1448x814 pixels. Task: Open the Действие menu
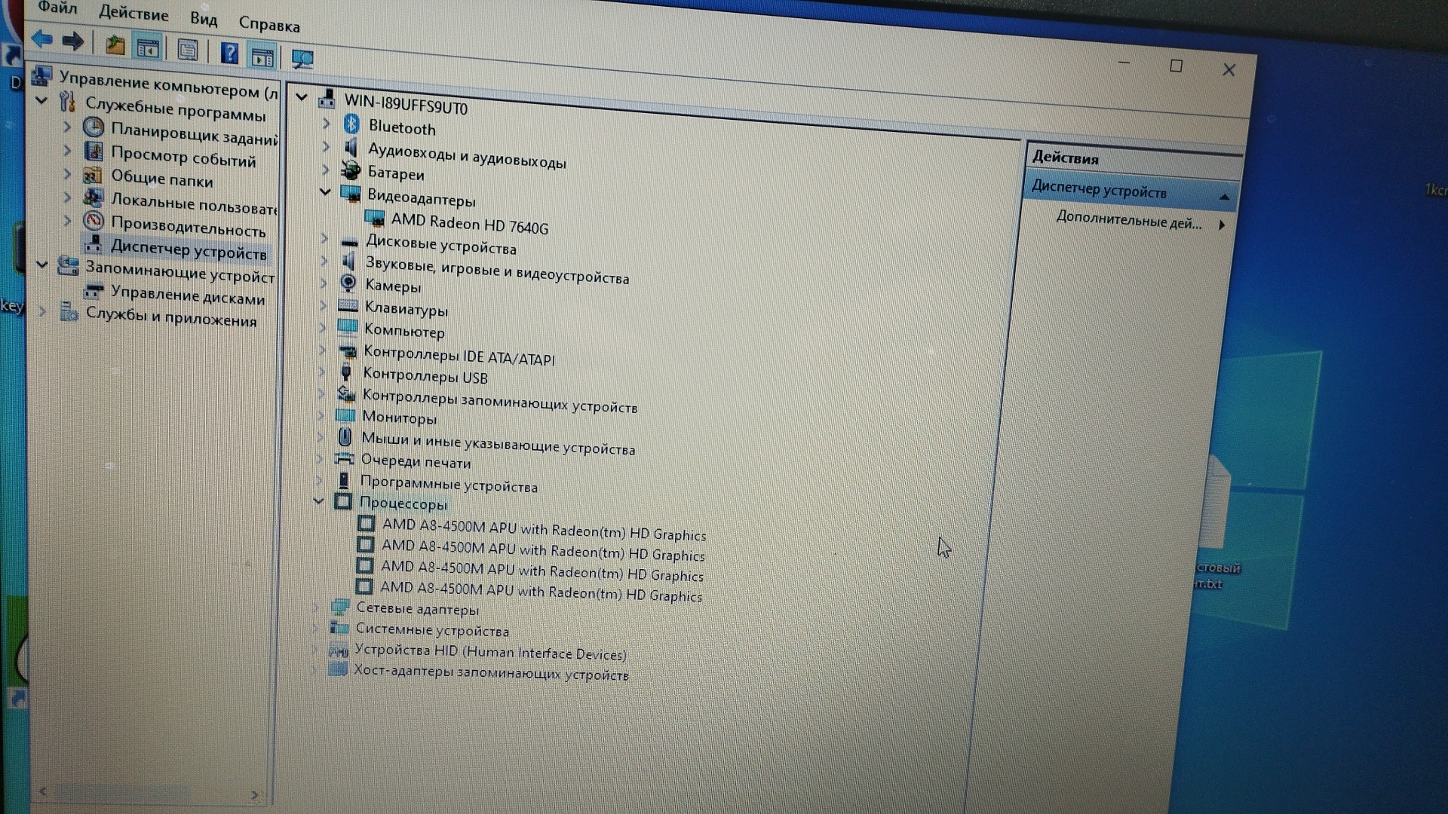tap(133, 14)
